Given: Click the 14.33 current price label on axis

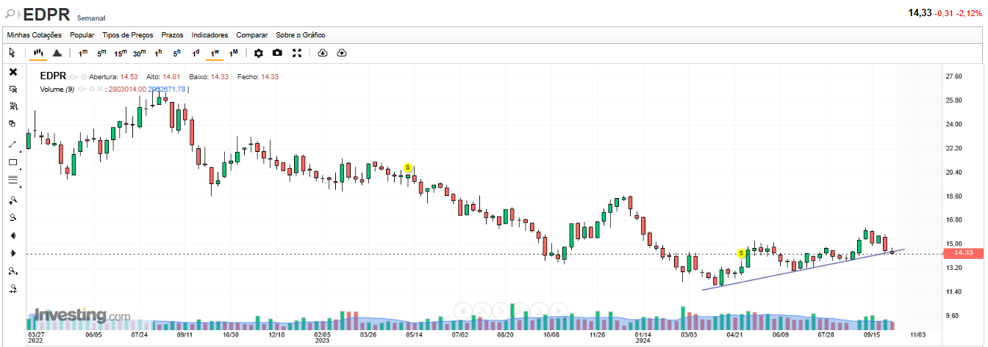Looking at the screenshot, I should pos(963,253).
